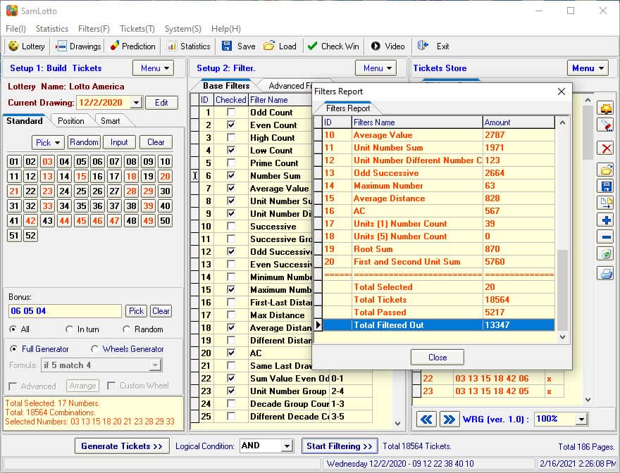
Task: Select number 52 in the number grid
Action: point(30,236)
